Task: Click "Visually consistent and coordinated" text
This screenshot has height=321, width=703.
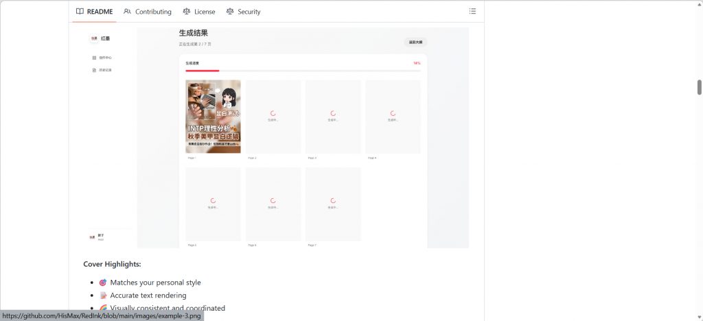Action: [x=168, y=308]
